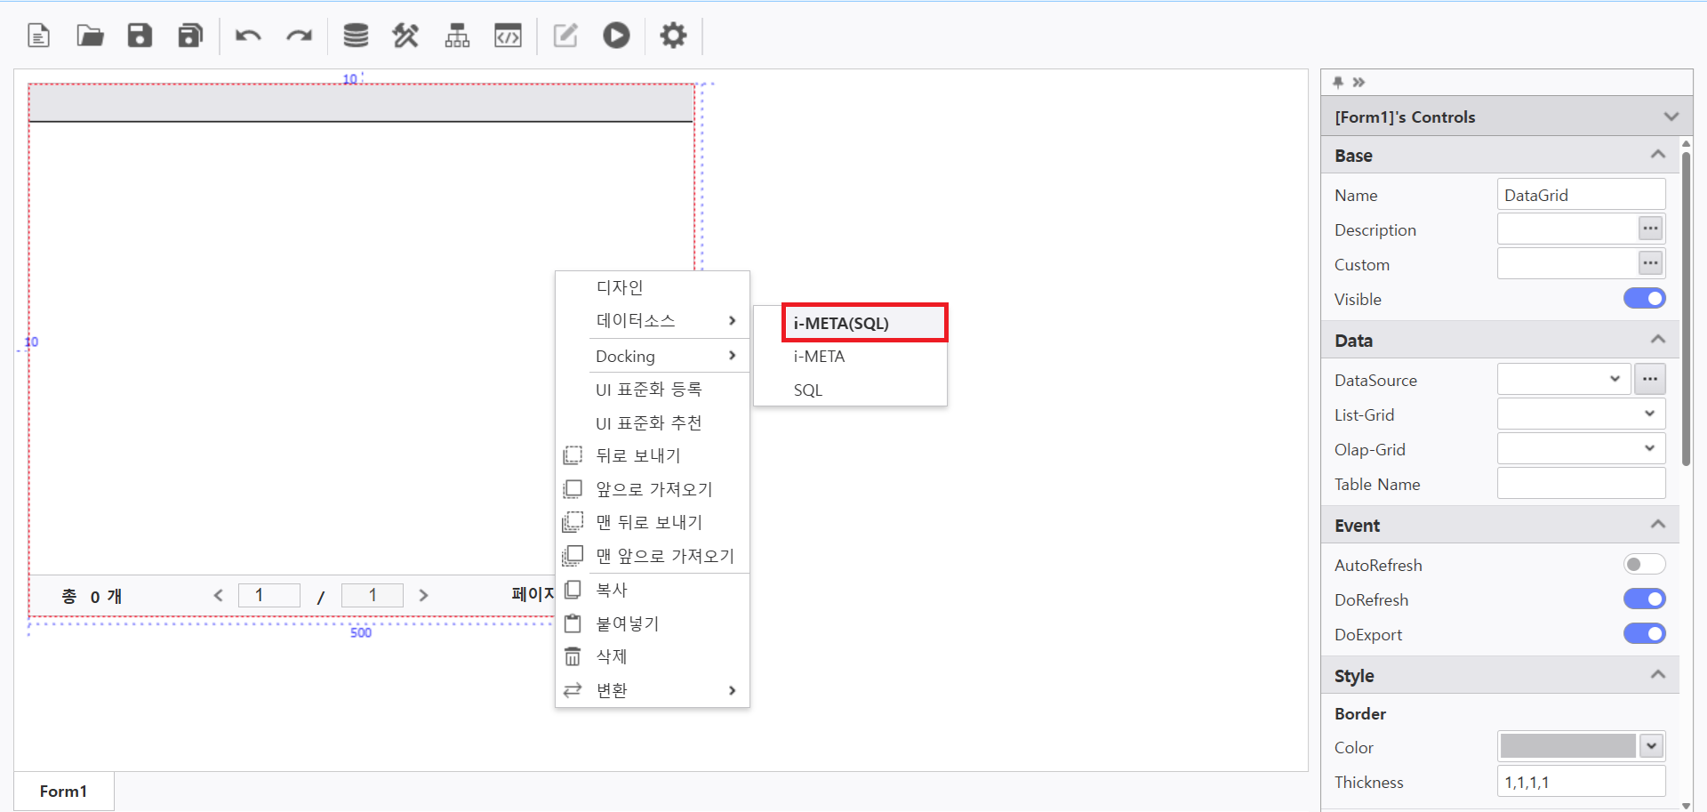Open settings with the gear icon
Image resolution: width=1707 pixels, height=812 pixels.
(673, 36)
